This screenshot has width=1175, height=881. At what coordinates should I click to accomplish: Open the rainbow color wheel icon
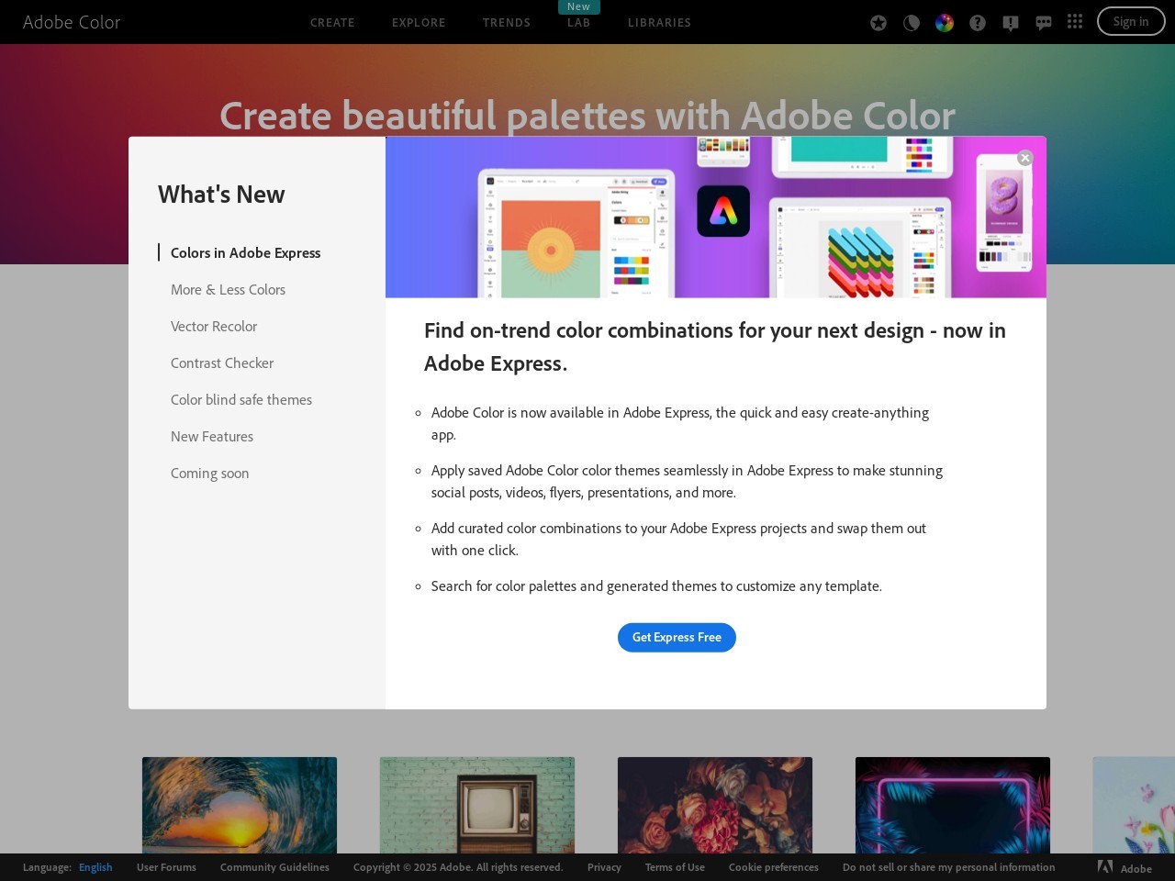point(945,23)
